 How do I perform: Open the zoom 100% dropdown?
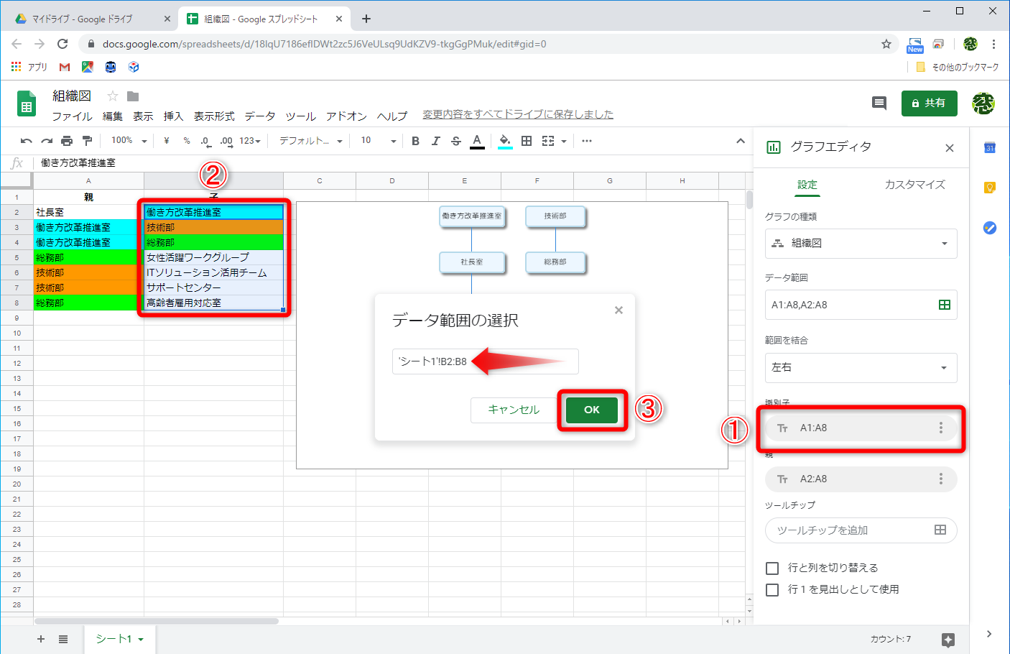129,141
